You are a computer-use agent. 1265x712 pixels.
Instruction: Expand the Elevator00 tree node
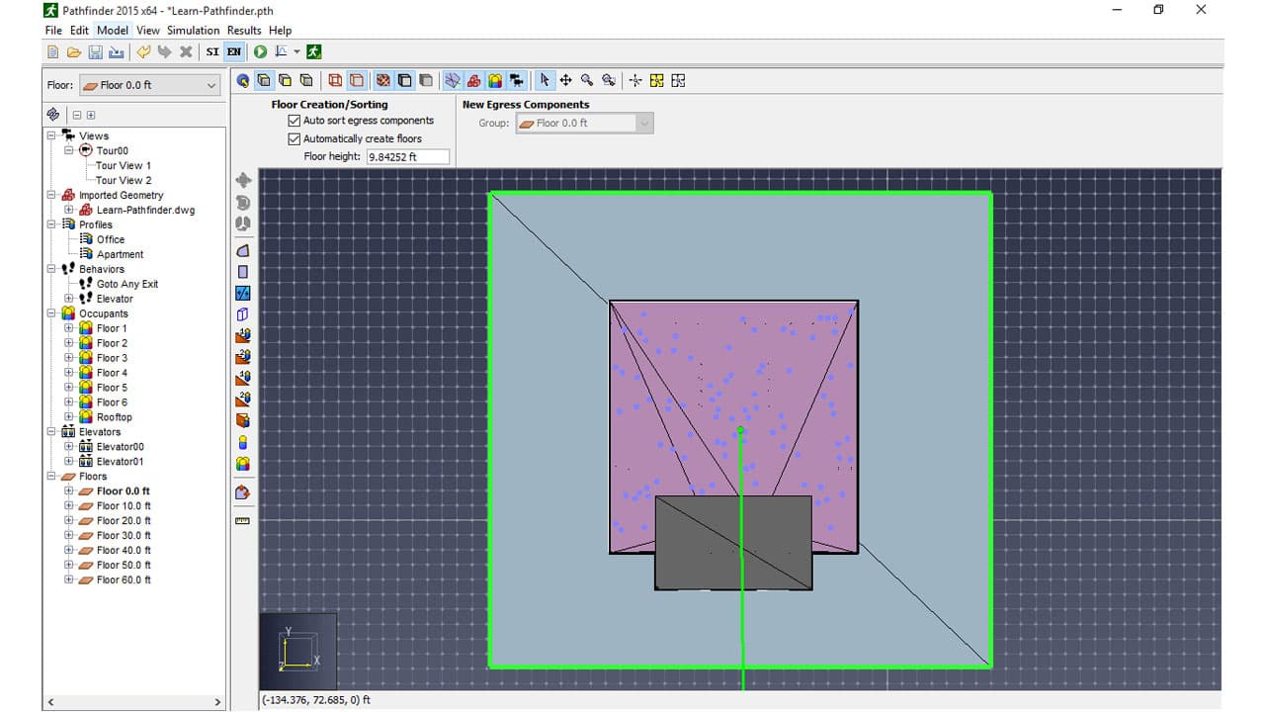coord(69,447)
